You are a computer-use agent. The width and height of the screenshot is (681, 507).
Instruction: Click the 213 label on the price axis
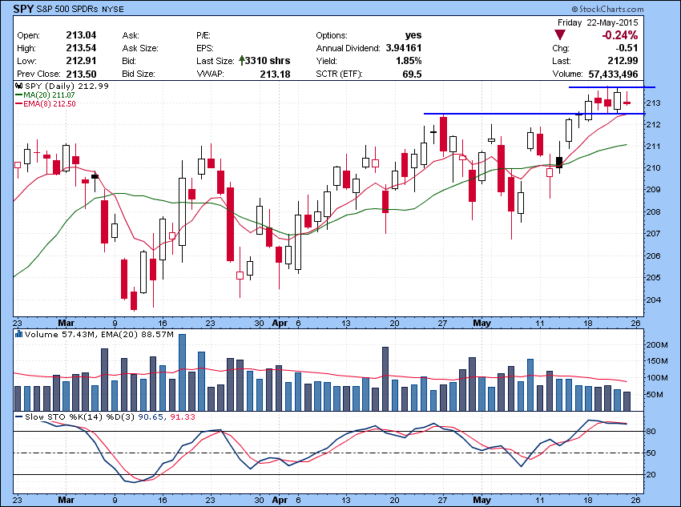[x=654, y=103]
